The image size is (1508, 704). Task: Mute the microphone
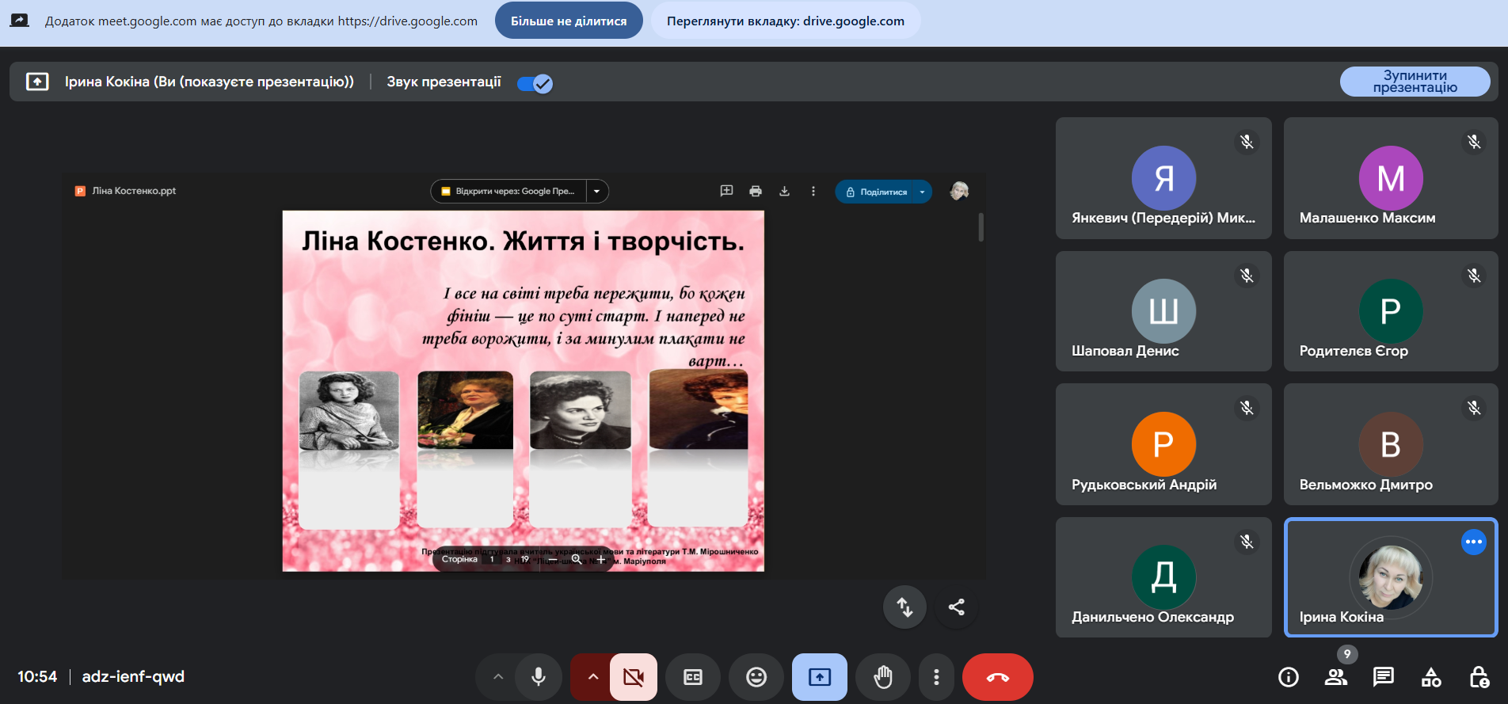[x=539, y=677]
